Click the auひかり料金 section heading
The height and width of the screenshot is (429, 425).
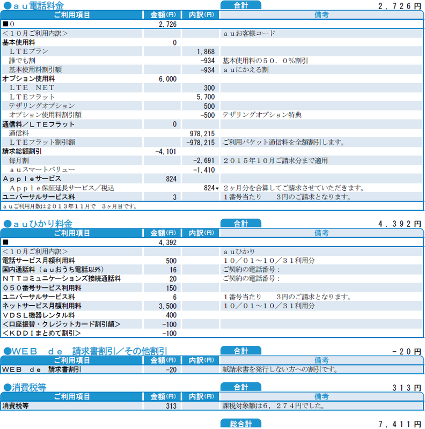pyautogui.click(x=38, y=224)
